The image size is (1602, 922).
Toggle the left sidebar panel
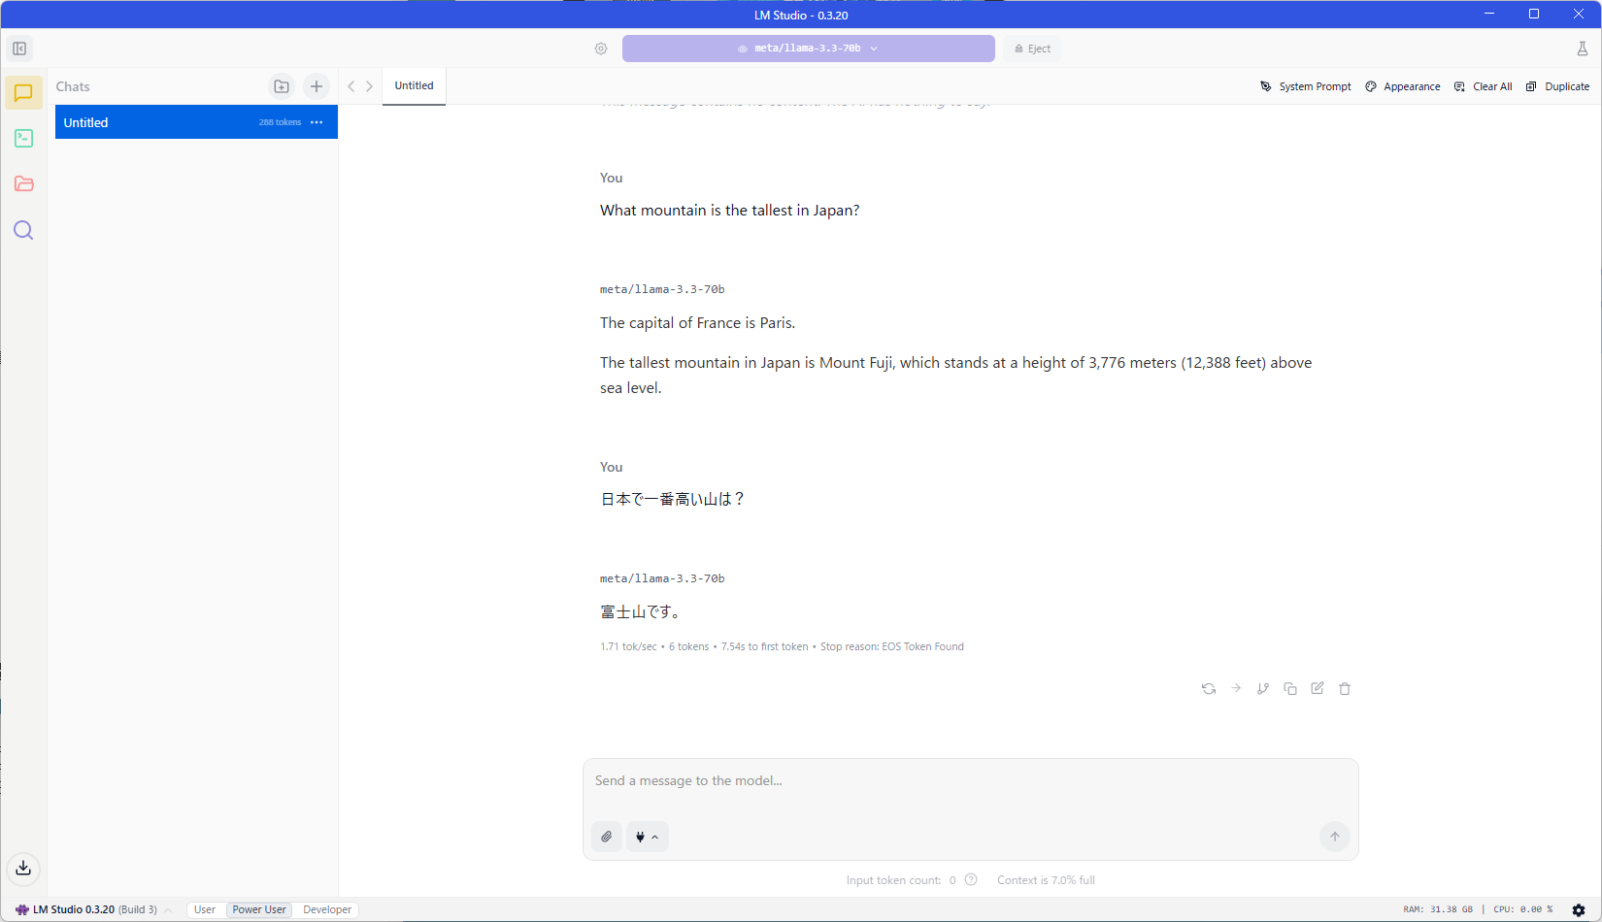point(19,49)
